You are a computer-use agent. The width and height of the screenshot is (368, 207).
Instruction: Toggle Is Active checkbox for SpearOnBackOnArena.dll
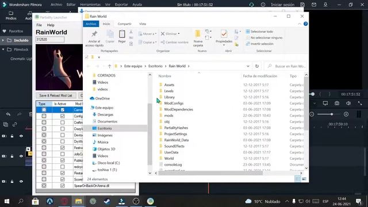[63, 186]
